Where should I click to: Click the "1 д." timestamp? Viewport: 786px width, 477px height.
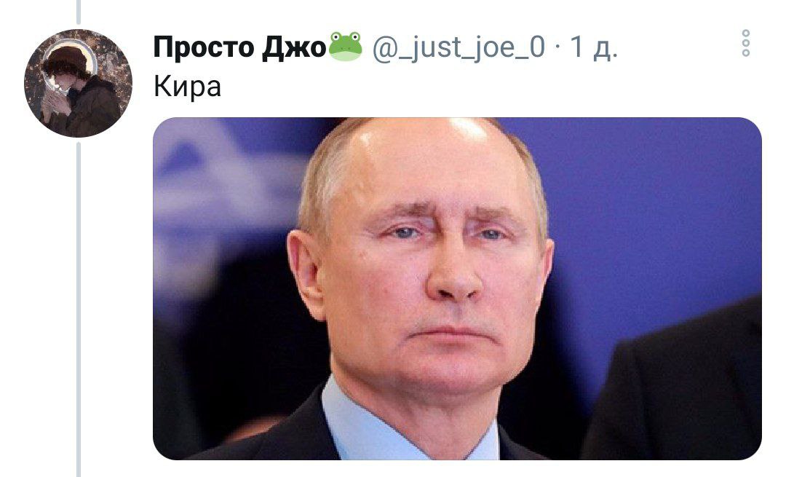594,47
